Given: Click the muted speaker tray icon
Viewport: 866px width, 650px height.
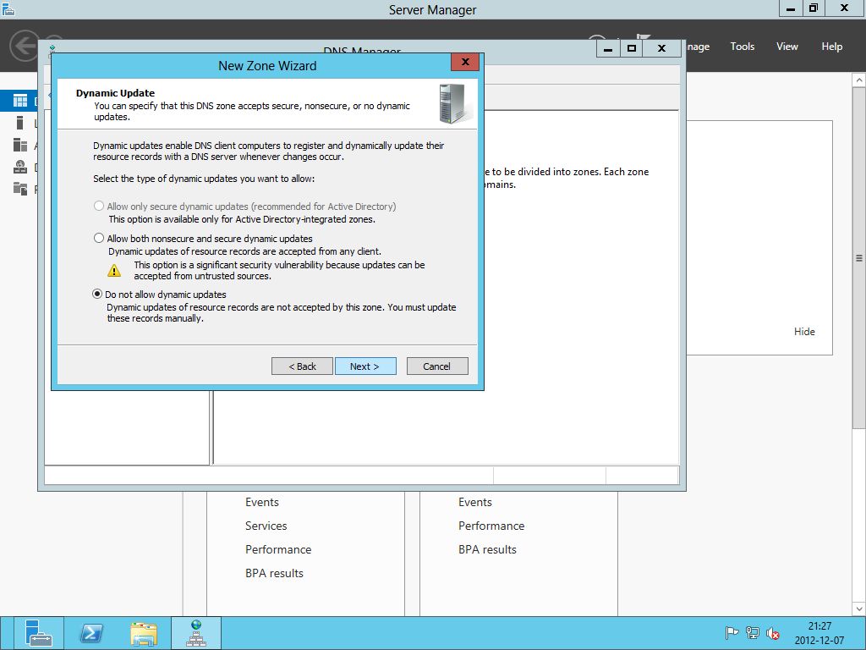Looking at the screenshot, I should coord(773,633).
